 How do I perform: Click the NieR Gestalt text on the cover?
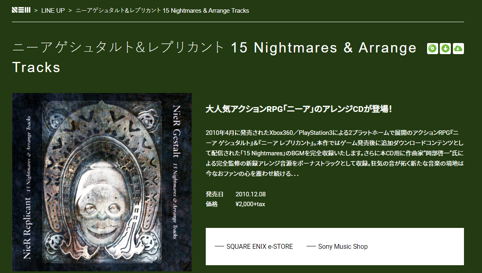point(177,131)
